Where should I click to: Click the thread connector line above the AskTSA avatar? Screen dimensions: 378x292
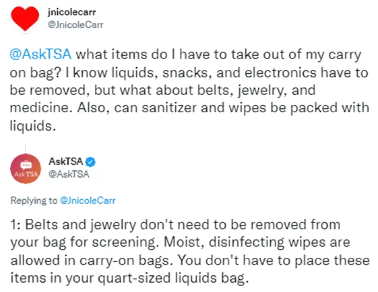pyautogui.click(x=25, y=147)
